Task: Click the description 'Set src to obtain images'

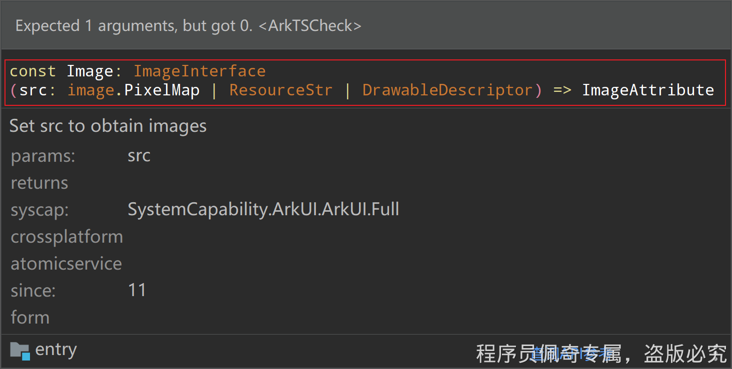Action: (x=108, y=126)
